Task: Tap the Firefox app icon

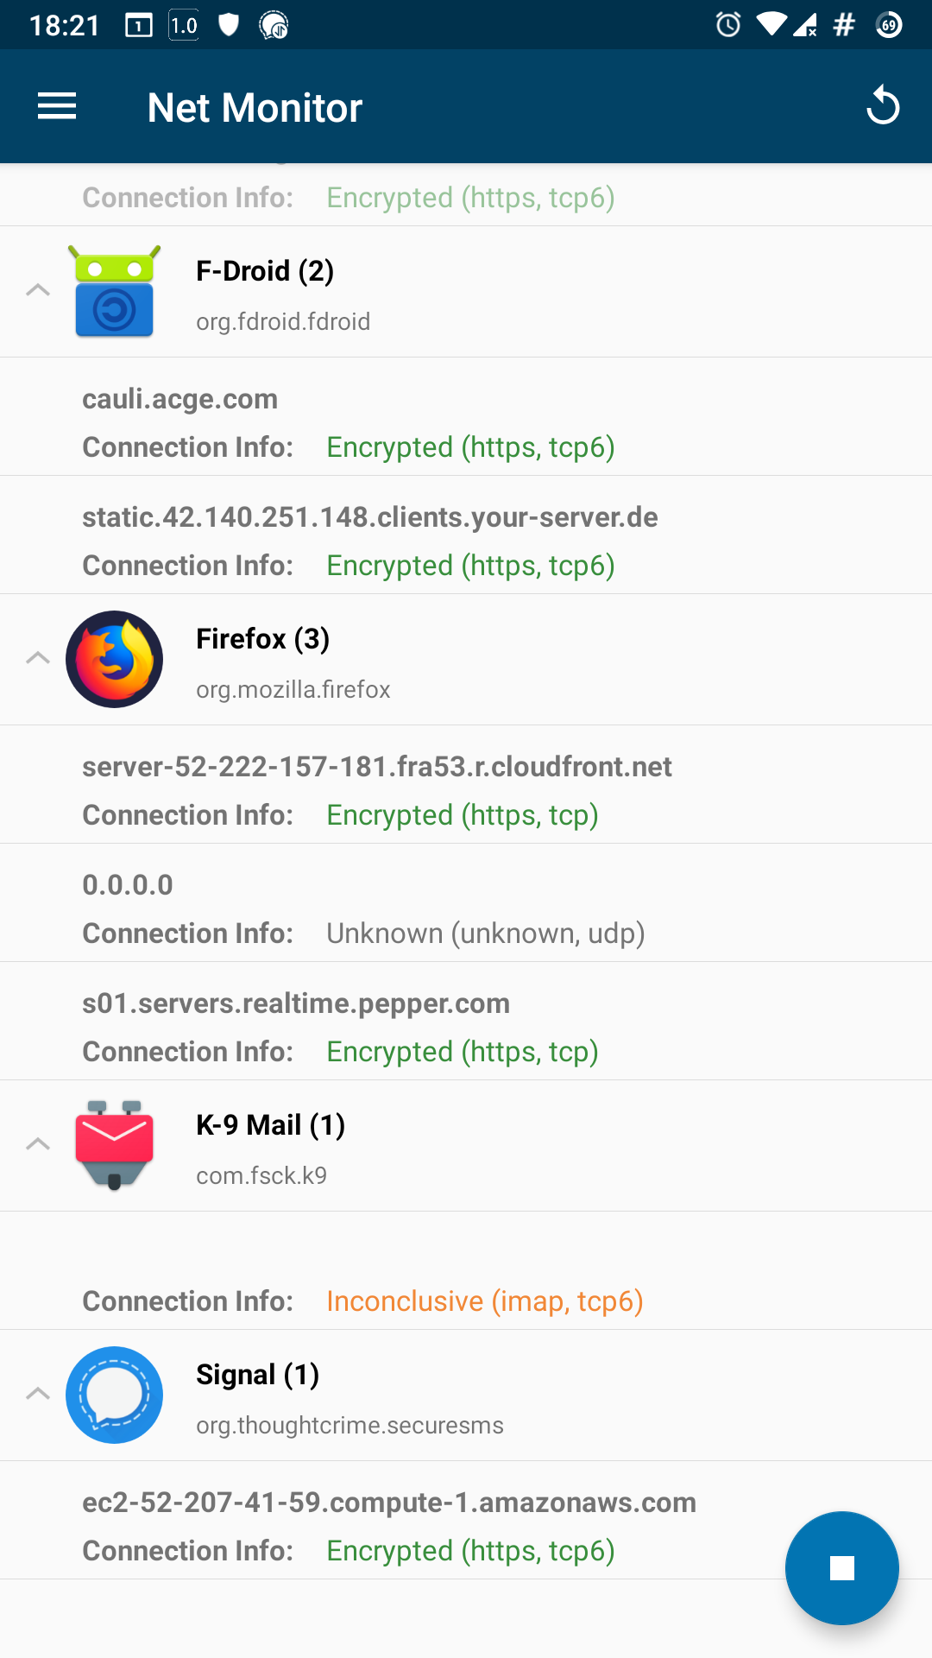Action: (x=114, y=660)
